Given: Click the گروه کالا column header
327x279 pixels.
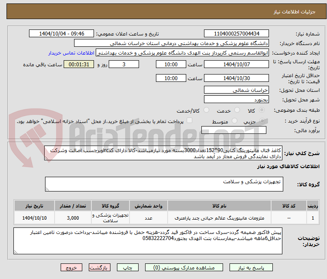Looking at the screenshot, I should coord(110,206).
